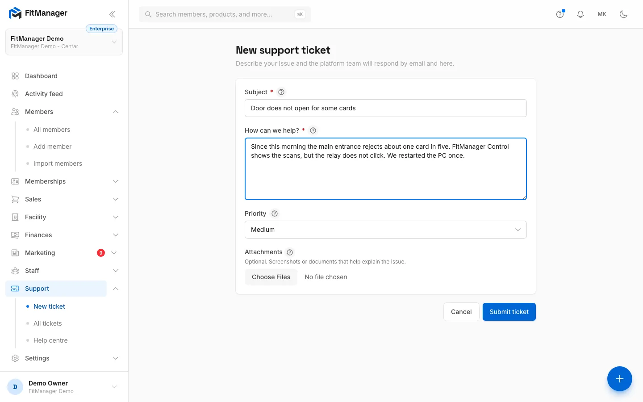Open the FitManager Demo workspace switcher
Screen dimensions: 643x402
[x=64, y=42]
